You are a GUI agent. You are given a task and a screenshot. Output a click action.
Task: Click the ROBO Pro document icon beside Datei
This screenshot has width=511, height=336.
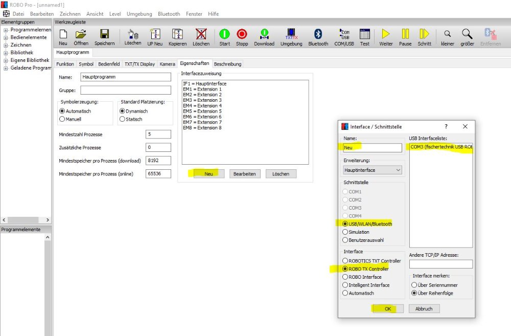[x=6, y=14]
